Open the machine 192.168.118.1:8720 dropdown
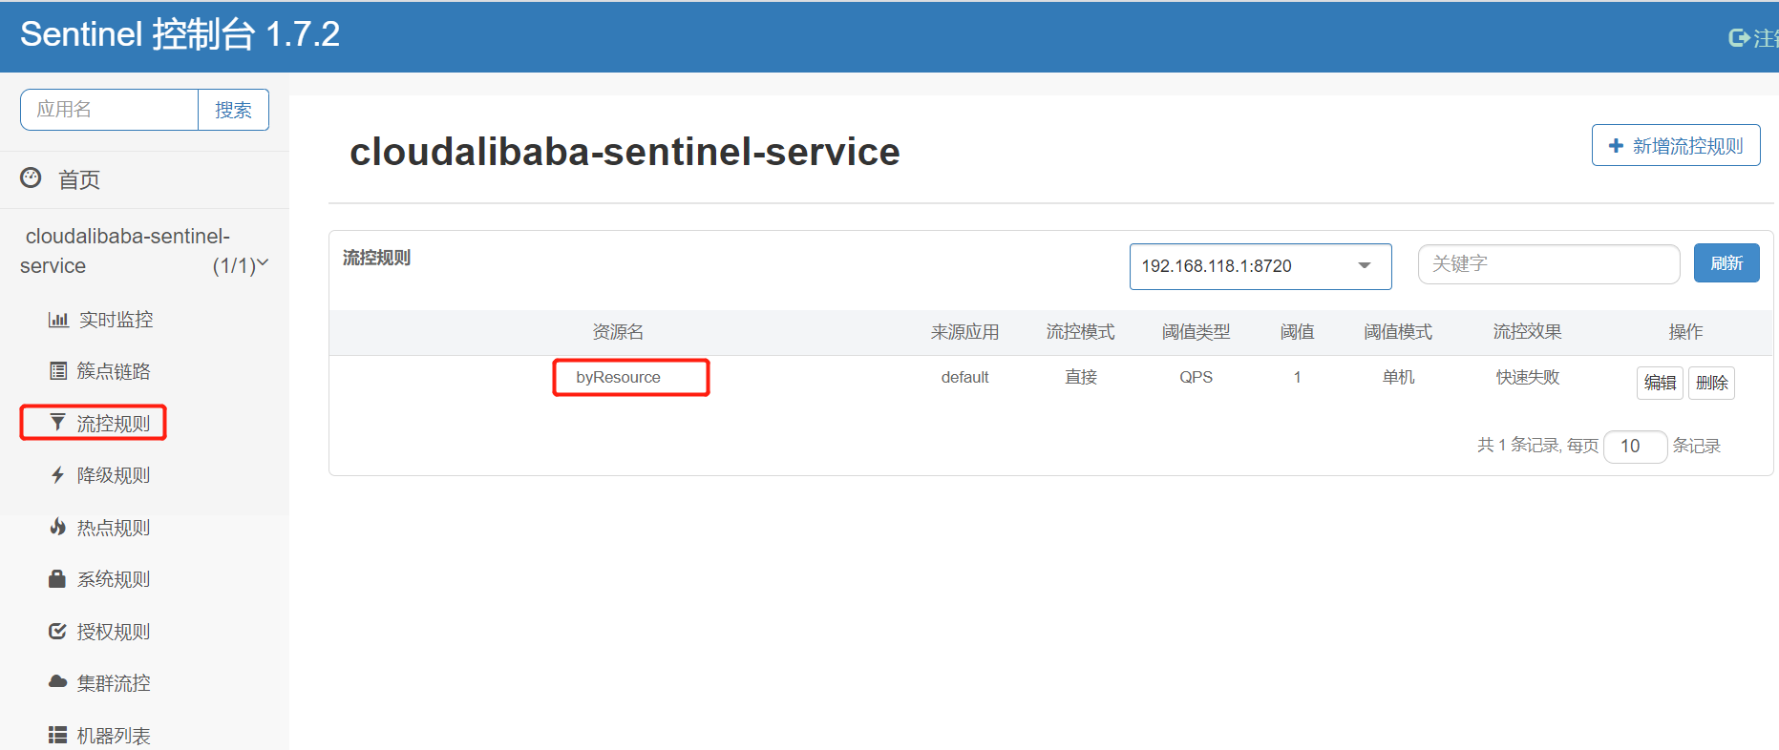Screen dimensions: 1779x750 1260,266
